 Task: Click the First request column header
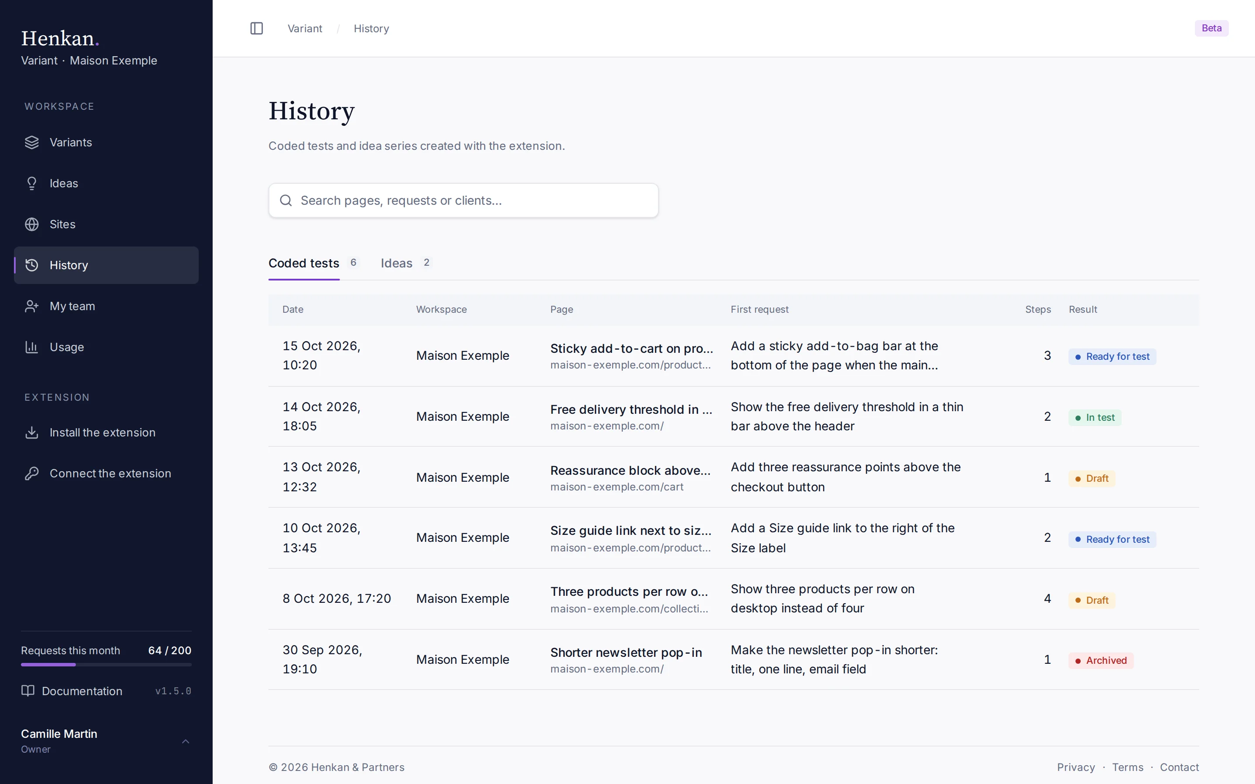(x=759, y=310)
